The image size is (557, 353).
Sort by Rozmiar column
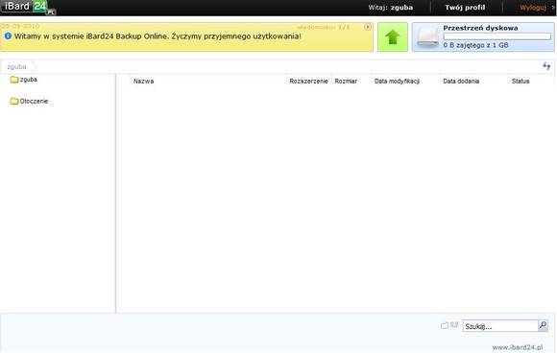coord(346,82)
